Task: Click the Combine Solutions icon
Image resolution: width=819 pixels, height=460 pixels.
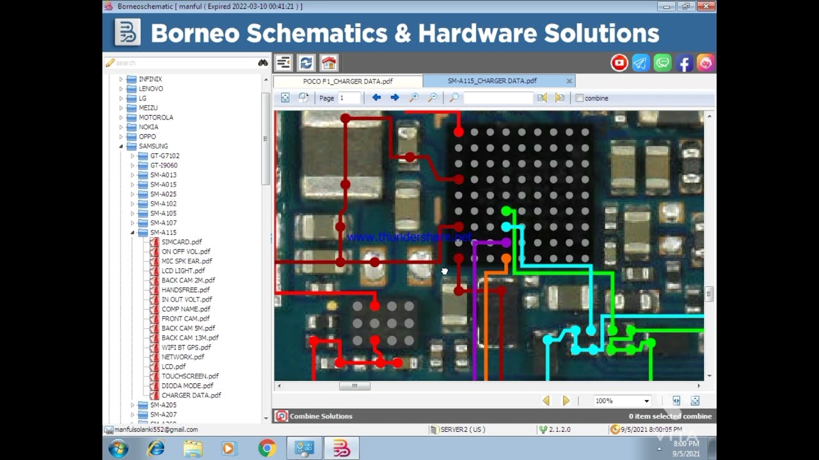Action: click(281, 416)
